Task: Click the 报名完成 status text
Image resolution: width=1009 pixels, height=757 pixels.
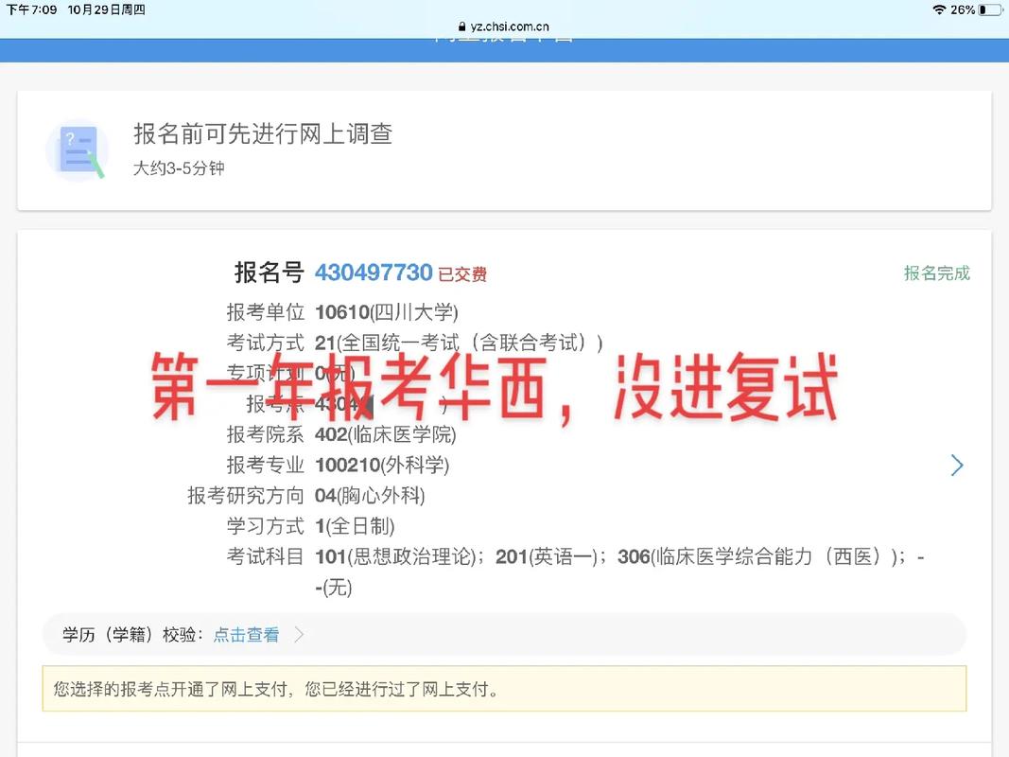Action: pos(936,273)
